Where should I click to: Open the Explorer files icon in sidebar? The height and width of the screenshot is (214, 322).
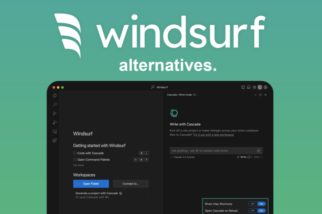55,96
